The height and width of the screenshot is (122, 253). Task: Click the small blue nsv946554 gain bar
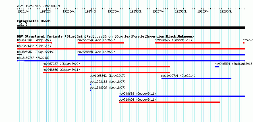point(217,67)
